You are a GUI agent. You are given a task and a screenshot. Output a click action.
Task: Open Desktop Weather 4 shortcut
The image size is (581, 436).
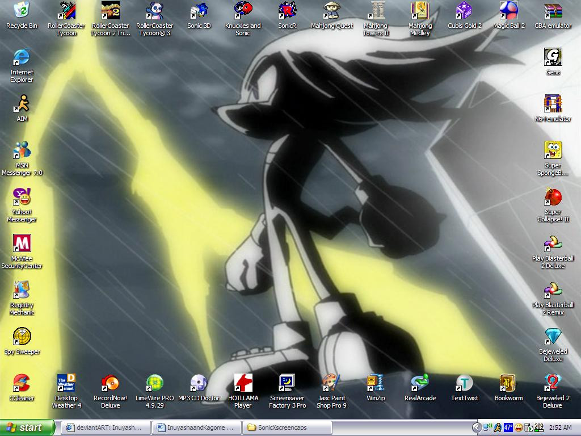click(66, 383)
